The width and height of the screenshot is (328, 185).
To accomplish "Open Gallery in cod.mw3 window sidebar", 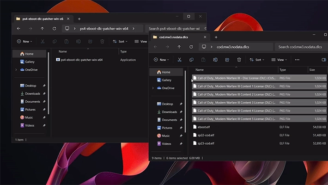I will pyautogui.click(x=166, y=80).
